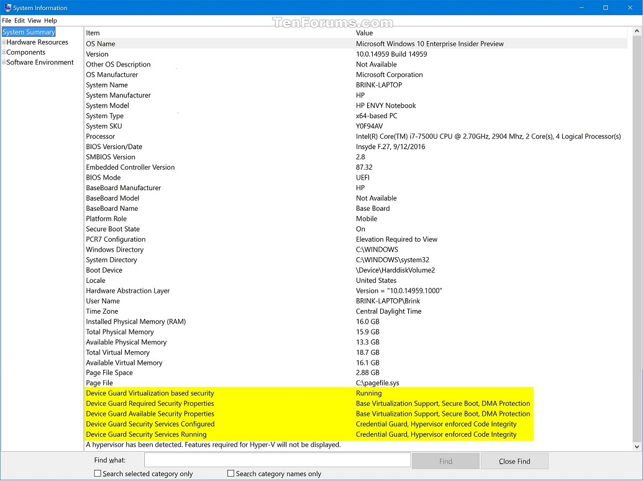Click the Hardware Abstraction Layer row
The image size is (643, 481).
(356, 291)
